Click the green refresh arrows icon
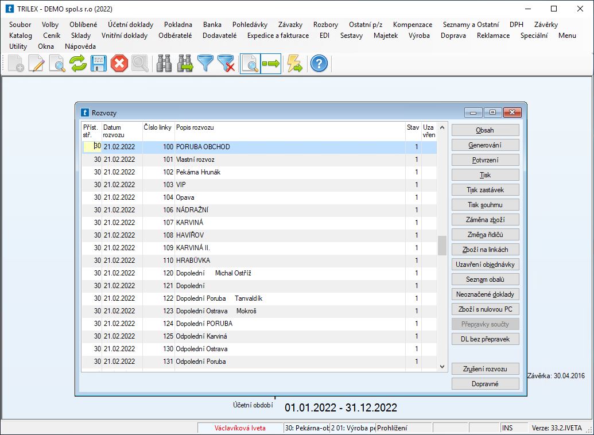The width and height of the screenshot is (594, 435). coord(78,64)
